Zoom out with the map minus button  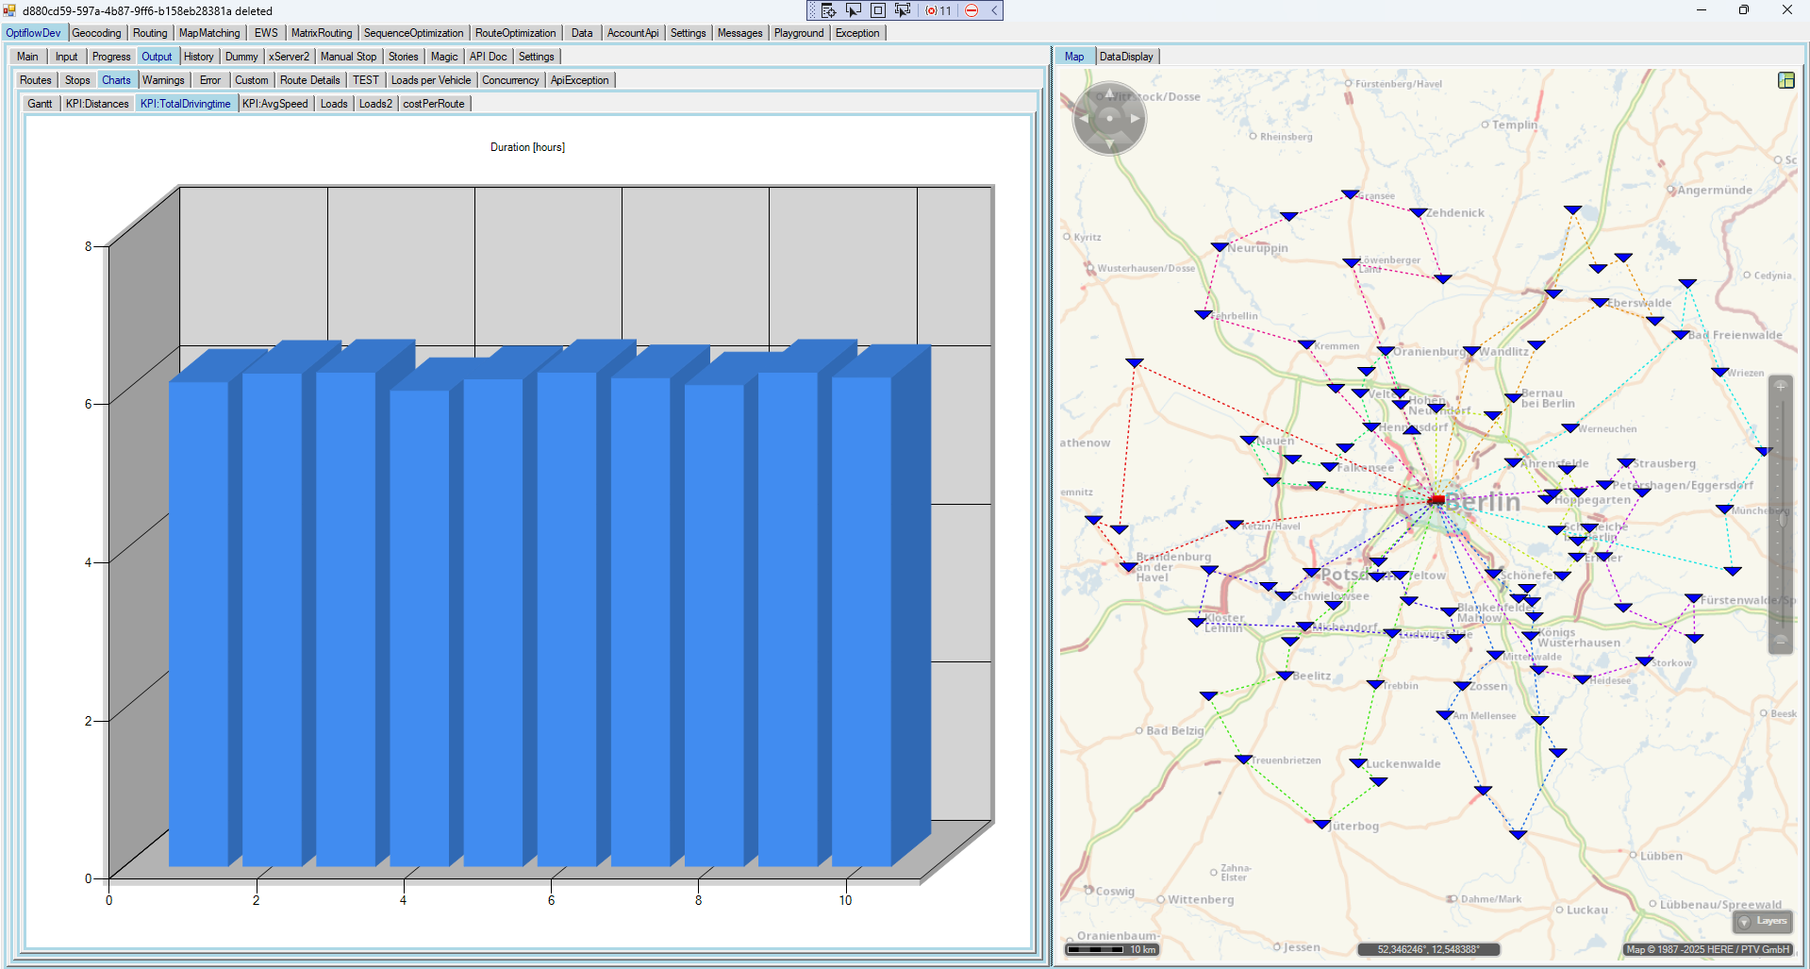1781,640
